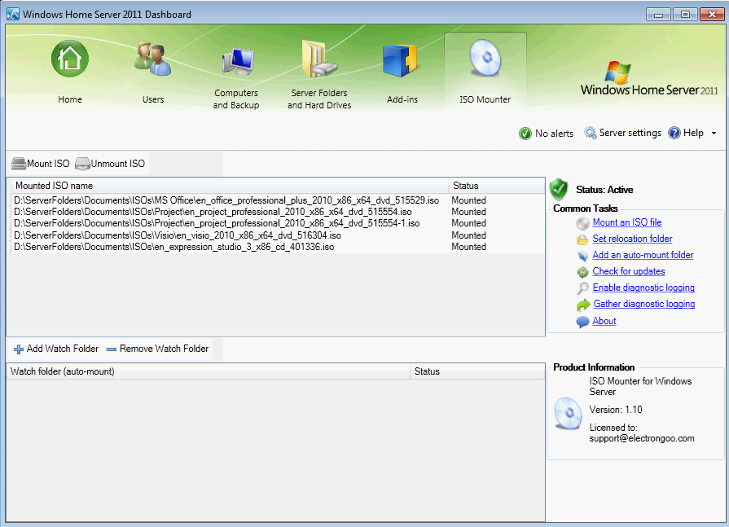Image resolution: width=729 pixels, height=527 pixels.
Task: Open the Users people icon
Action: pyautogui.click(x=153, y=59)
